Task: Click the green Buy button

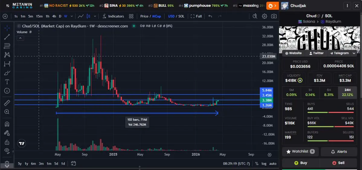Action: pyautogui.click(x=301, y=163)
